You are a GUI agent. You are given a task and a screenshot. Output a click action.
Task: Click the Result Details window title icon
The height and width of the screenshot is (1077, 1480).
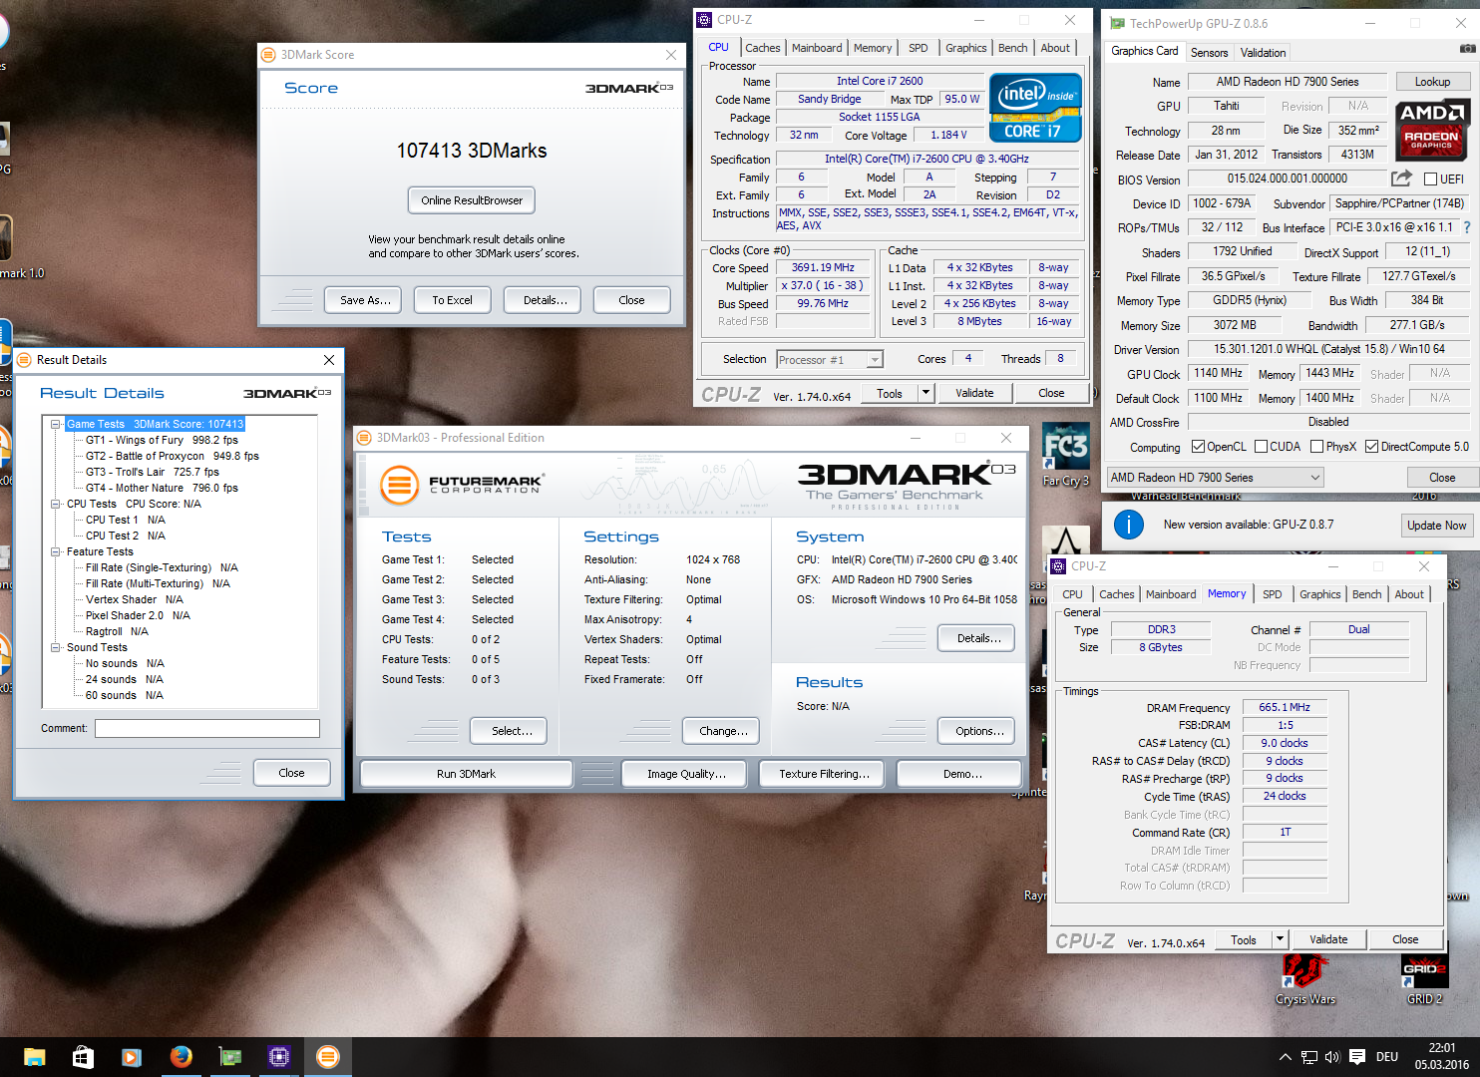pos(24,360)
